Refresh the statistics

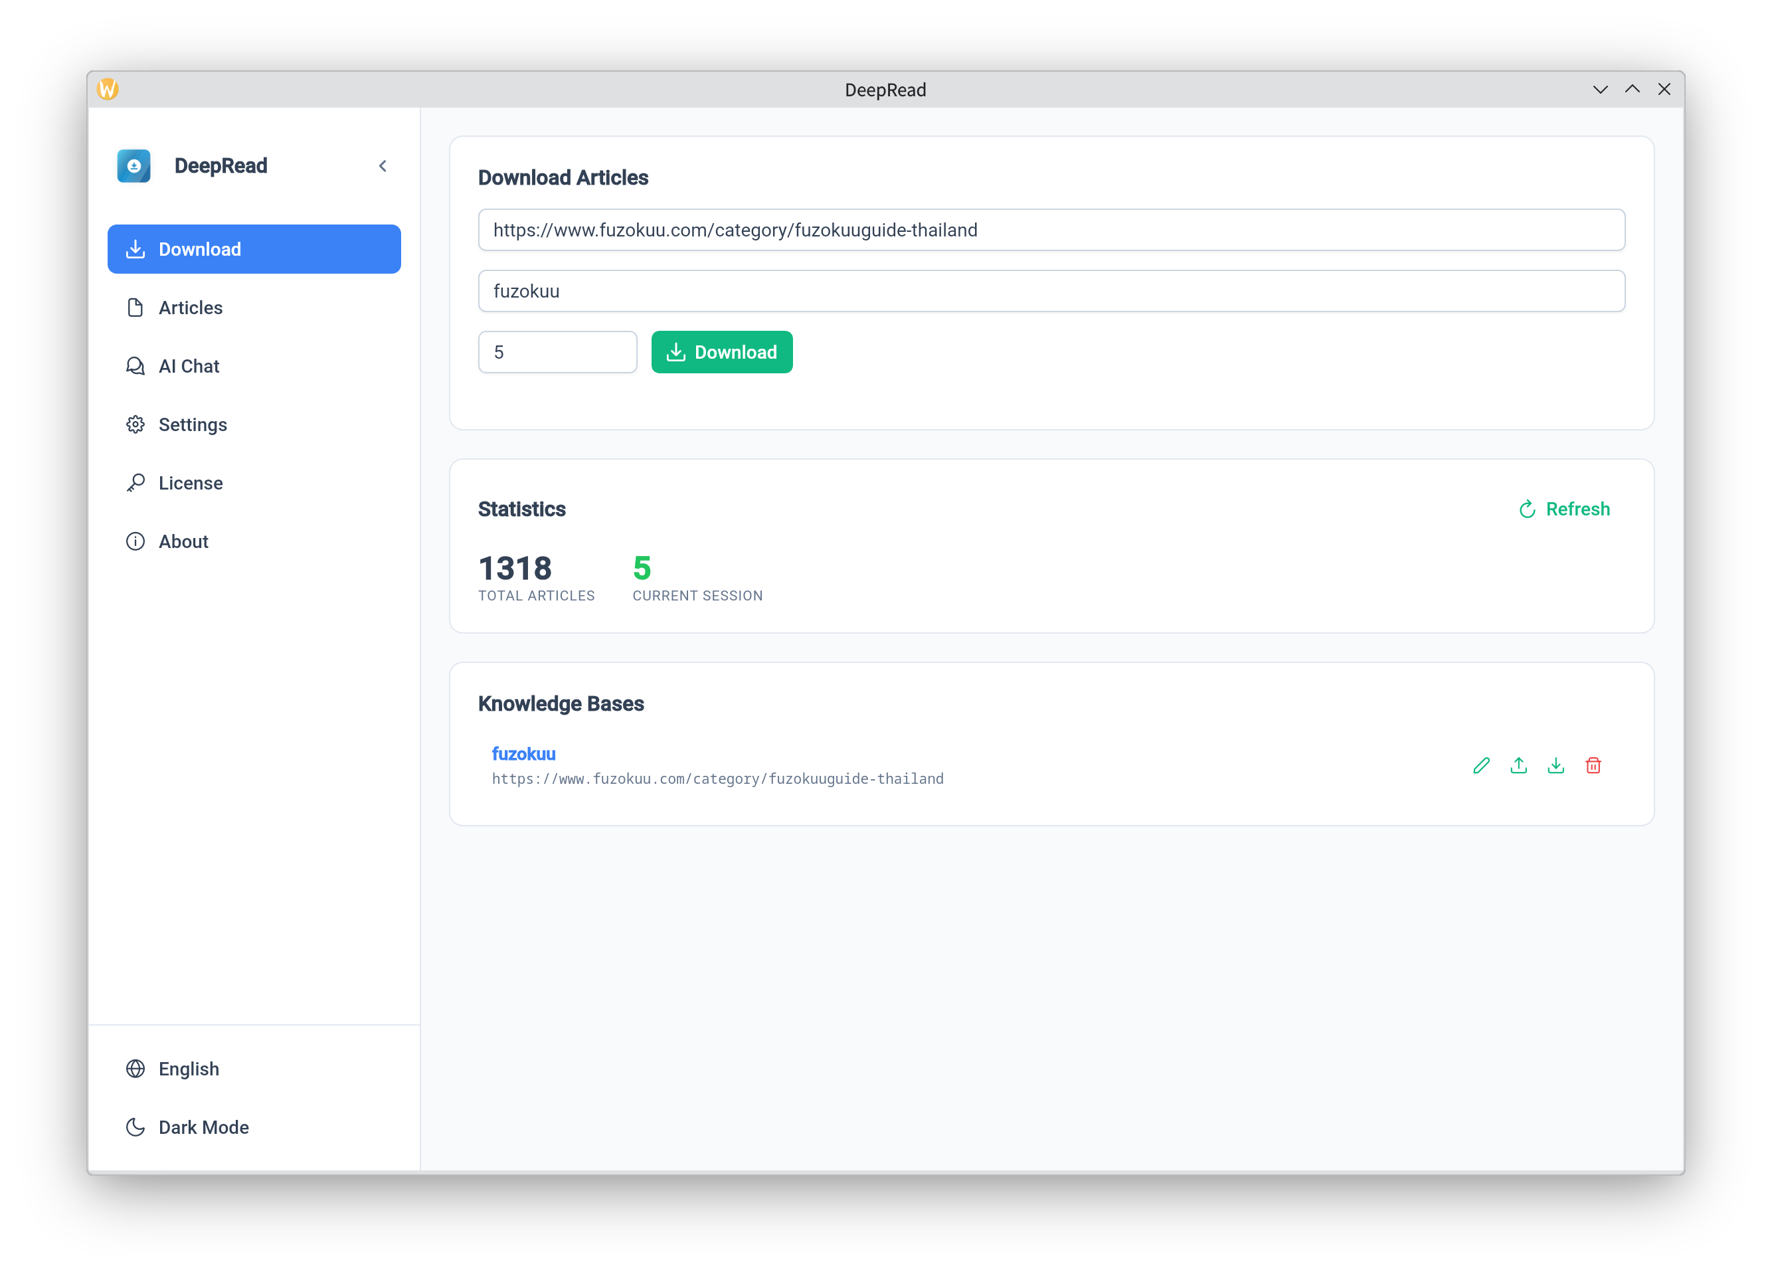coord(1564,509)
